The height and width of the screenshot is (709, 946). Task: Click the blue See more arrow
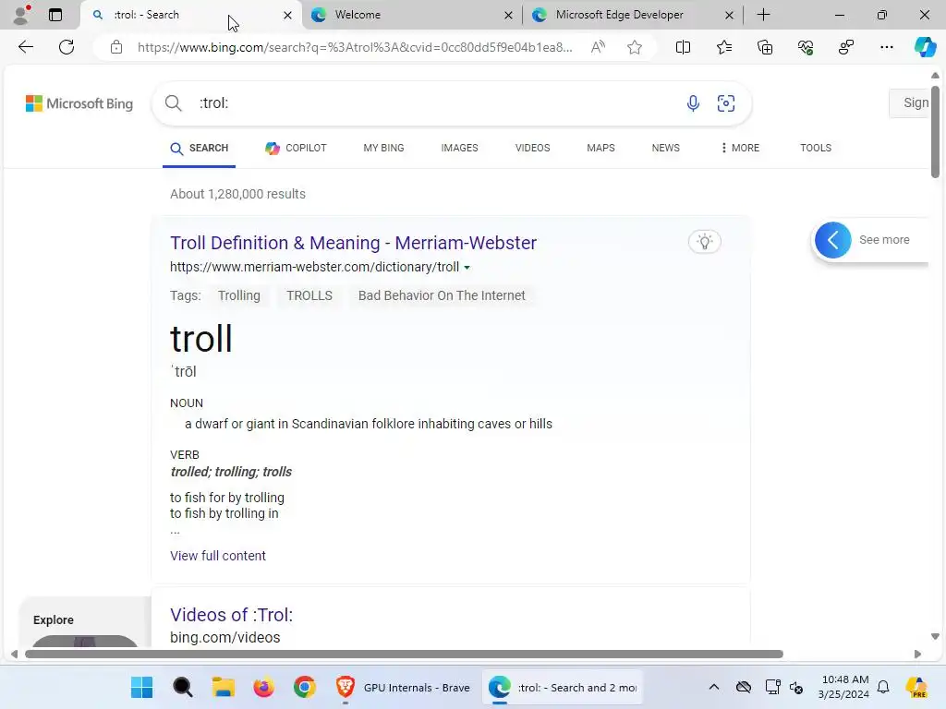832,240
